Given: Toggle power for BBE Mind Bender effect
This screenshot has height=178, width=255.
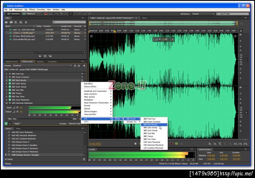Looking at the screenshot, I should 10,80.
